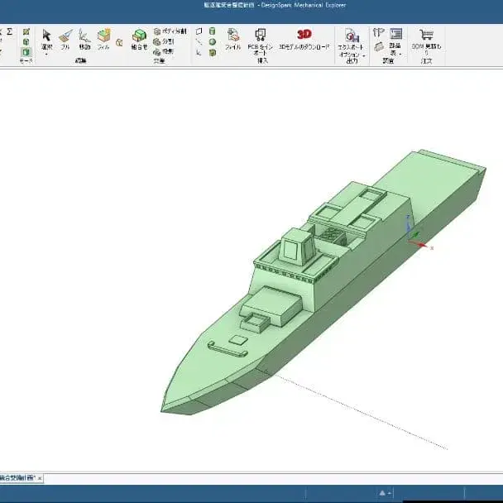
Task: Insert a sphere with the sphere icon
Action: click(x=212, y=41)
